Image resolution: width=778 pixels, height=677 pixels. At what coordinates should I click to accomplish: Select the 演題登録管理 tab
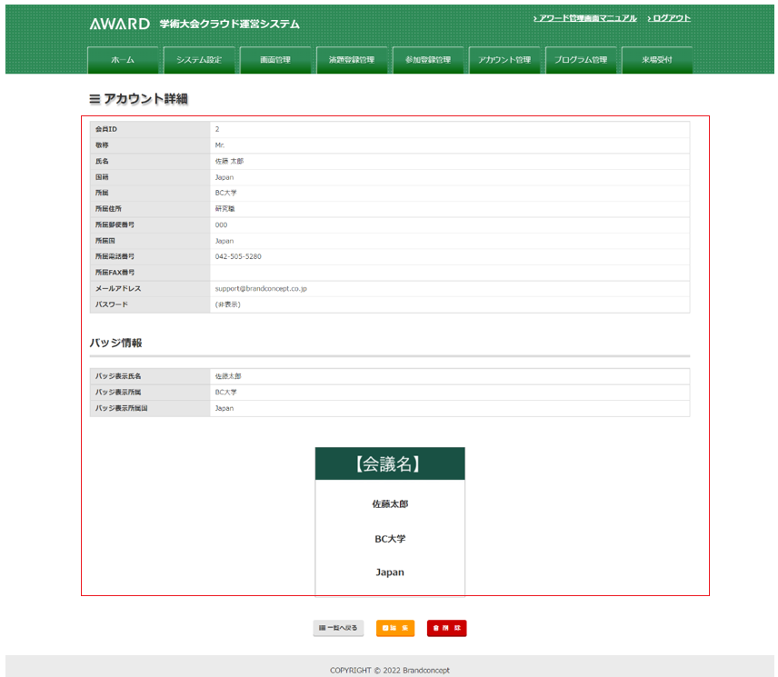(x=351, y=60)
